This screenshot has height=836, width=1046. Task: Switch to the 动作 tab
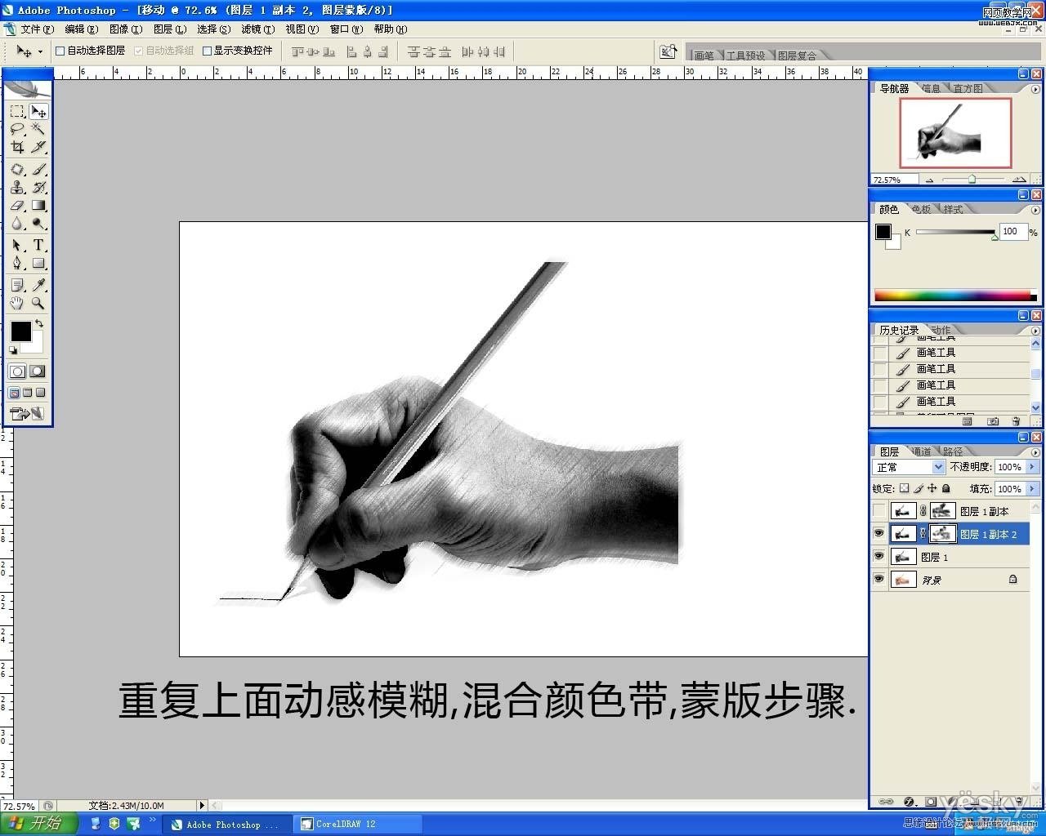pyautogui.click(x=941, y=331)
